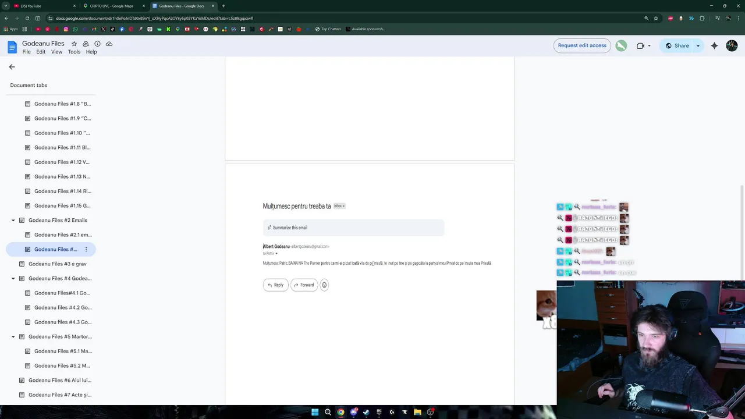Open Steam from the taskbar
The width and height of the screenshot is (745, 419).
(366, 412)
